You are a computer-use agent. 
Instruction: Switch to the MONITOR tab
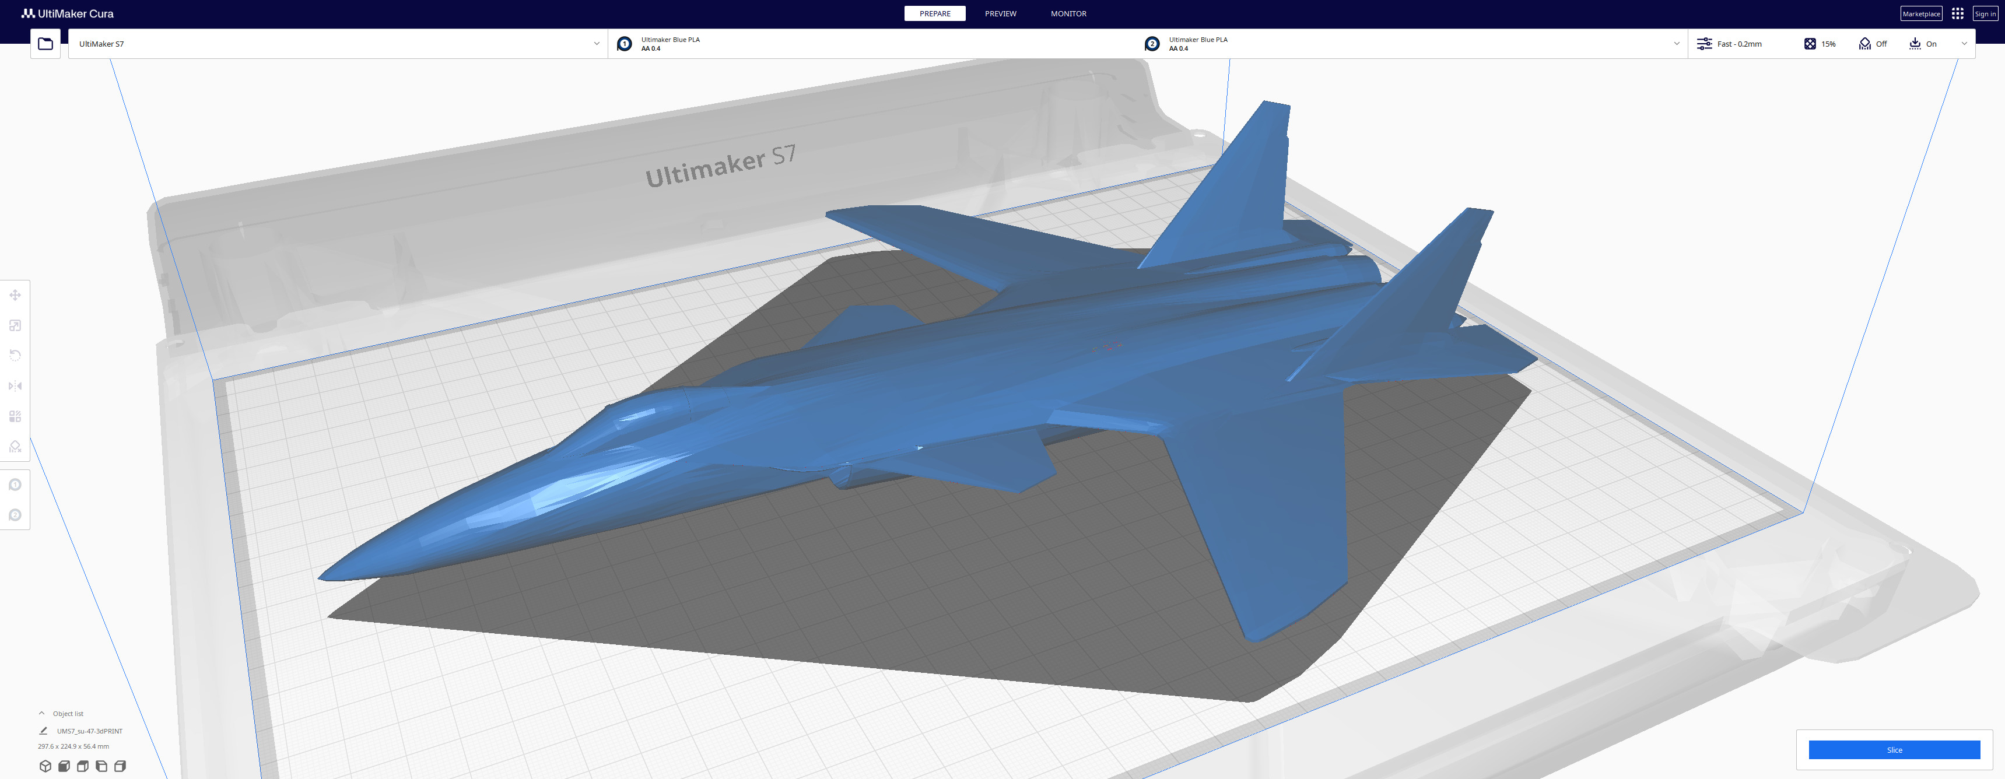coord(1068,13)
